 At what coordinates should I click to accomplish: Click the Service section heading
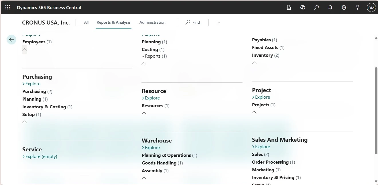[32, 149]
